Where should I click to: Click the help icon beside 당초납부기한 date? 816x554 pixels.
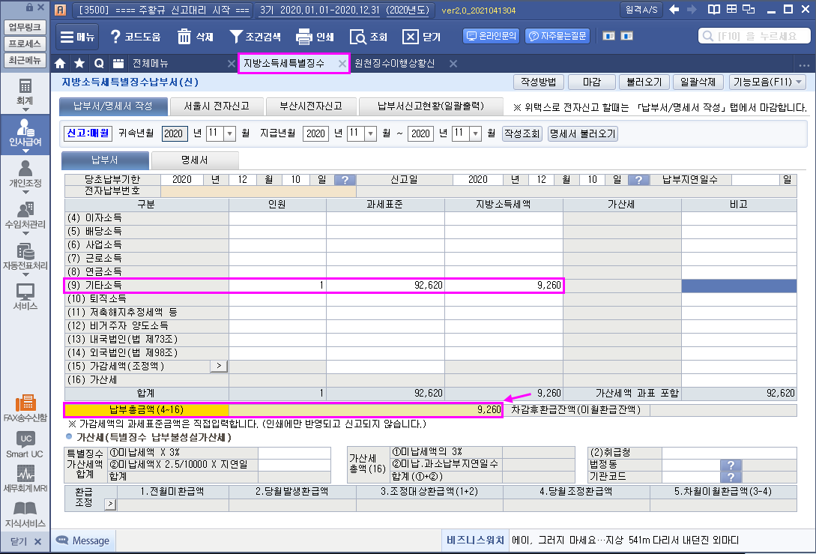click(x=345, y=180)
